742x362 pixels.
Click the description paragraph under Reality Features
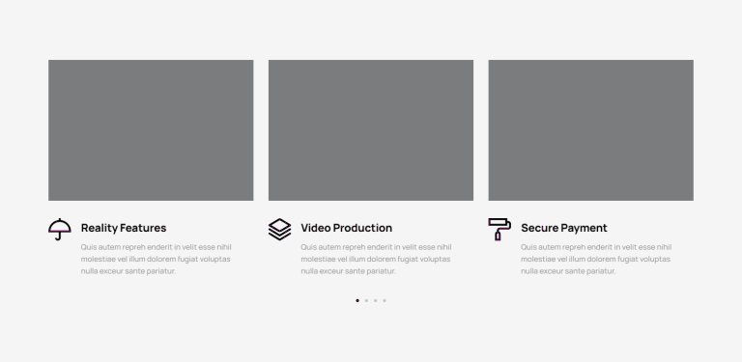tap(157, 259)
